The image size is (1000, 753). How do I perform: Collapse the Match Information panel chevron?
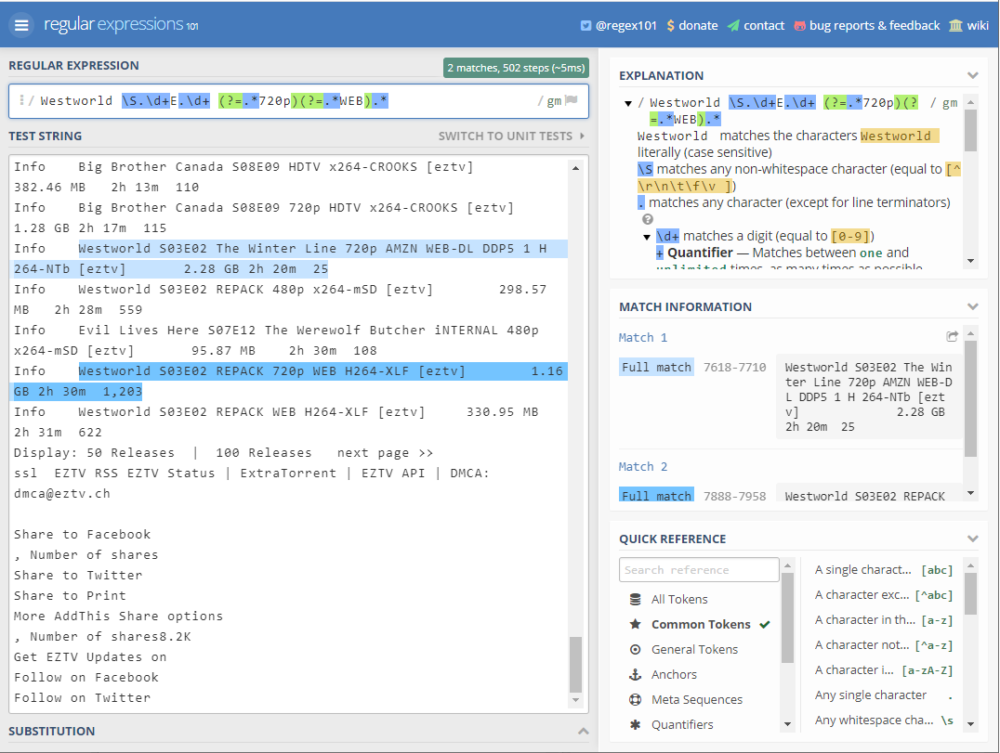pyautogui.click(x=972, y=306)
